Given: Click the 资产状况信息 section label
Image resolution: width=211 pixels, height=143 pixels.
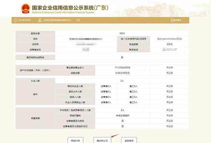Looking at the screenshot, I should [x=35, y=70].
